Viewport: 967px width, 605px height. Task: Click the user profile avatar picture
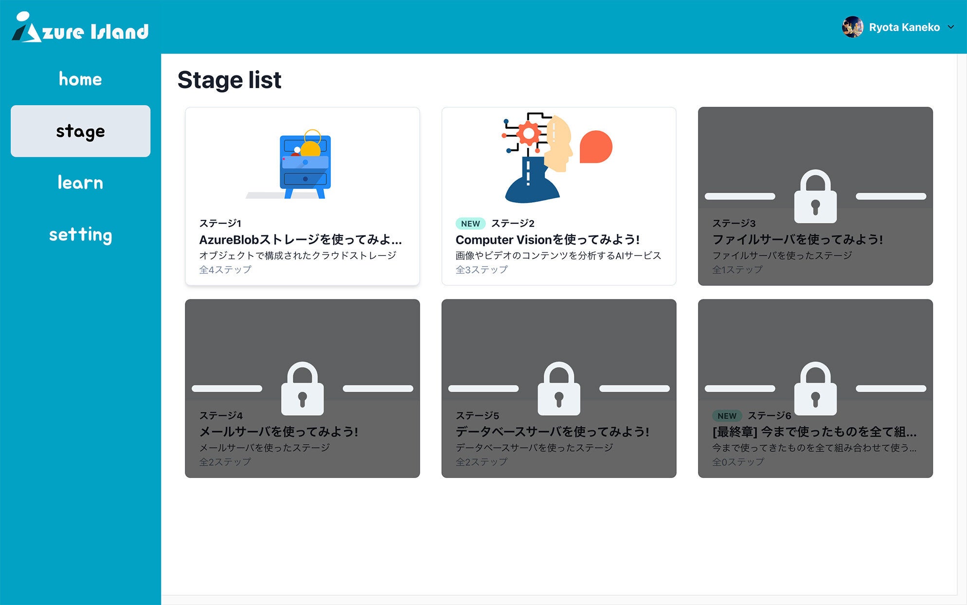(852, 27)
